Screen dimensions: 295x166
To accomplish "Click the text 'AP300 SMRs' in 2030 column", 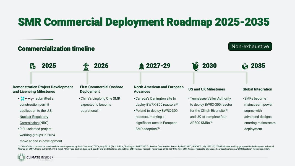I will (200, 123).
